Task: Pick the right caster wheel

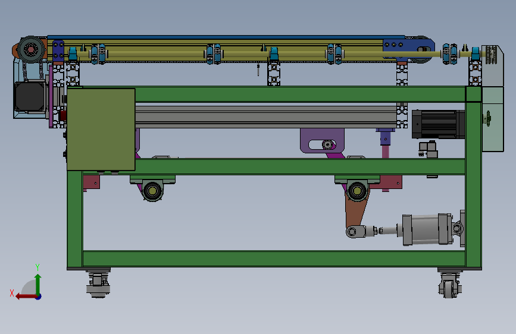Action: coord(450,285)
